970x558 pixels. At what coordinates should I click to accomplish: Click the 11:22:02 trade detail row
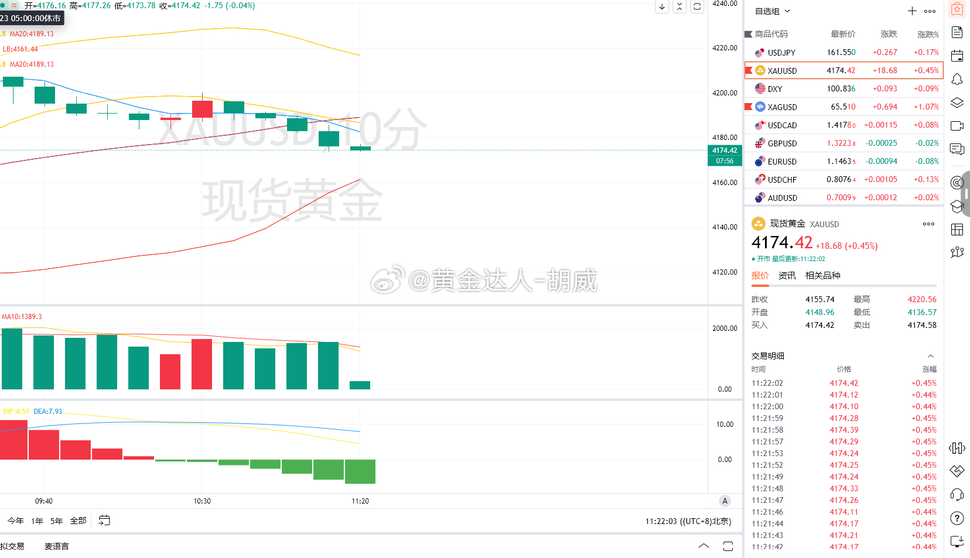pyautogui.click(x=843, y=383)
